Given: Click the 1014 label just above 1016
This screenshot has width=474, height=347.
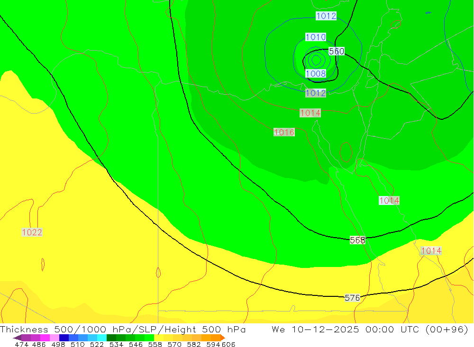Looking at the screenshot, I should [310, 113].
